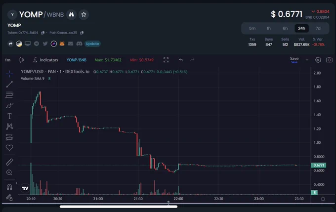Open chart settings gear
The height and width of the screenshot is (212, 336).
(318, 60)
